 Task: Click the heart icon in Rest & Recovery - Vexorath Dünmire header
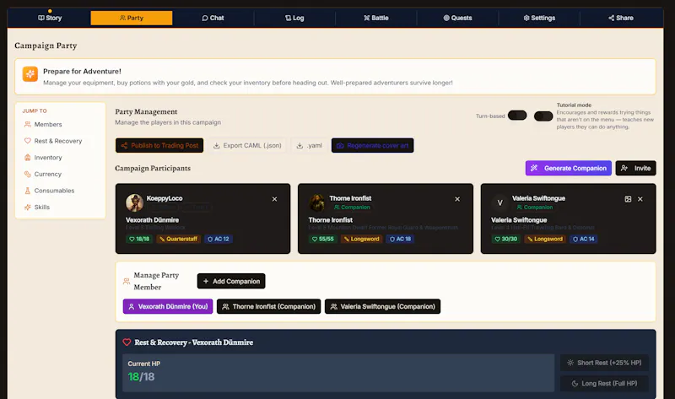click(127, 342)
